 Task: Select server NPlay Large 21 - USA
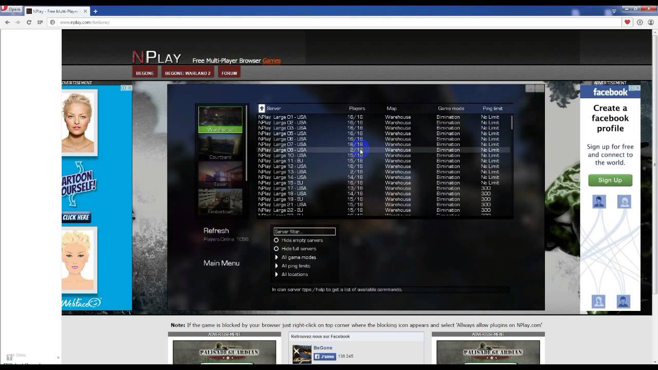tap(383, 205)
